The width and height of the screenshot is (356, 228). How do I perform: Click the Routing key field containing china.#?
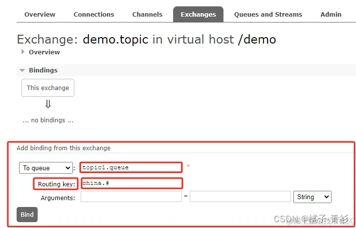[x=132, y=183]
